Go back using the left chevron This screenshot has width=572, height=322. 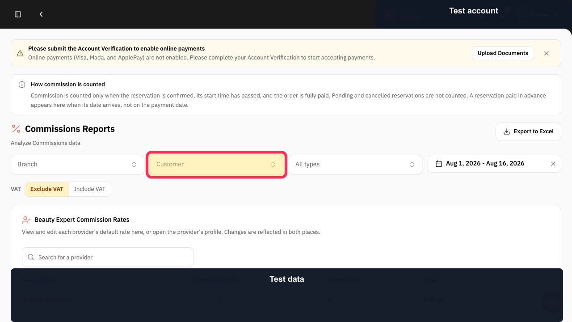(x=41, y=14)
